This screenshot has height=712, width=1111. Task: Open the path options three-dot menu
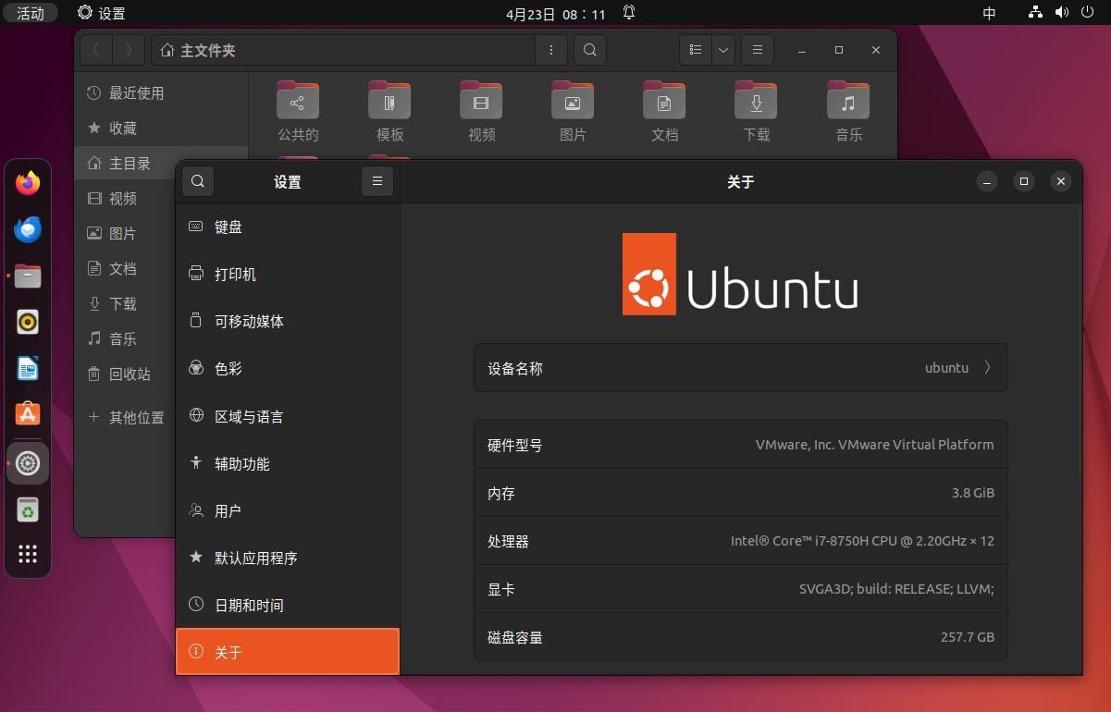tap(551, 50)
